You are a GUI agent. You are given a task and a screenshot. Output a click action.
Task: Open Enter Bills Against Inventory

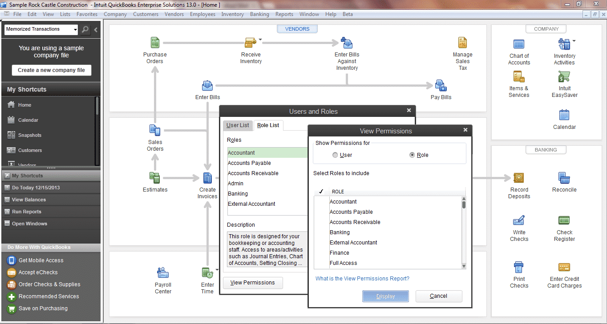tap(347, 43)
